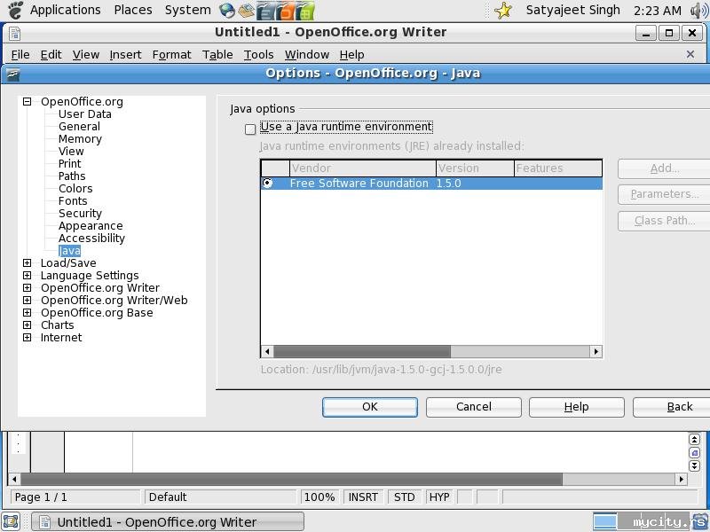Open the Insert menu
The image size is (710, 532).
pos(125,55)
